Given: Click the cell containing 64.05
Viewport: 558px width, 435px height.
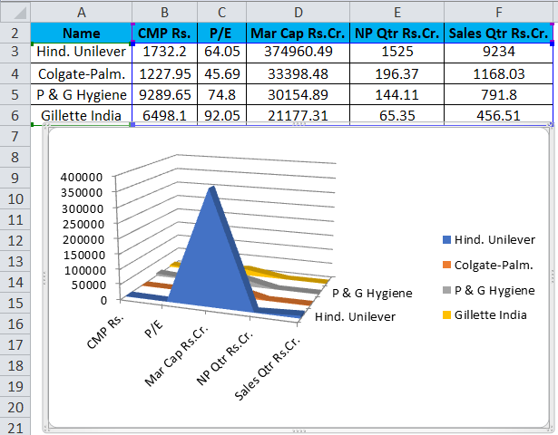Looking at the screenshot, I should pos(221,53).
